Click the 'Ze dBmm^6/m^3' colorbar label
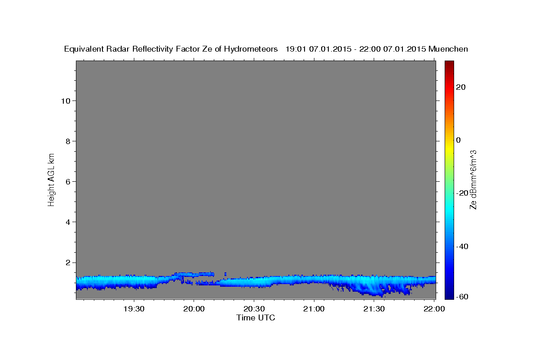Viewport: 539px width, 359px height. coord(473,179)
